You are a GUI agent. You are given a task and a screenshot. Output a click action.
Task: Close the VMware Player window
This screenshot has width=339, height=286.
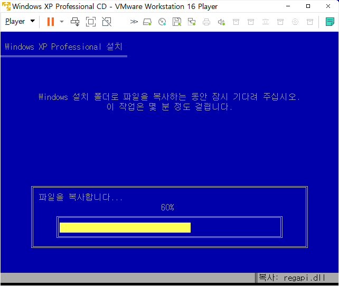328,6
